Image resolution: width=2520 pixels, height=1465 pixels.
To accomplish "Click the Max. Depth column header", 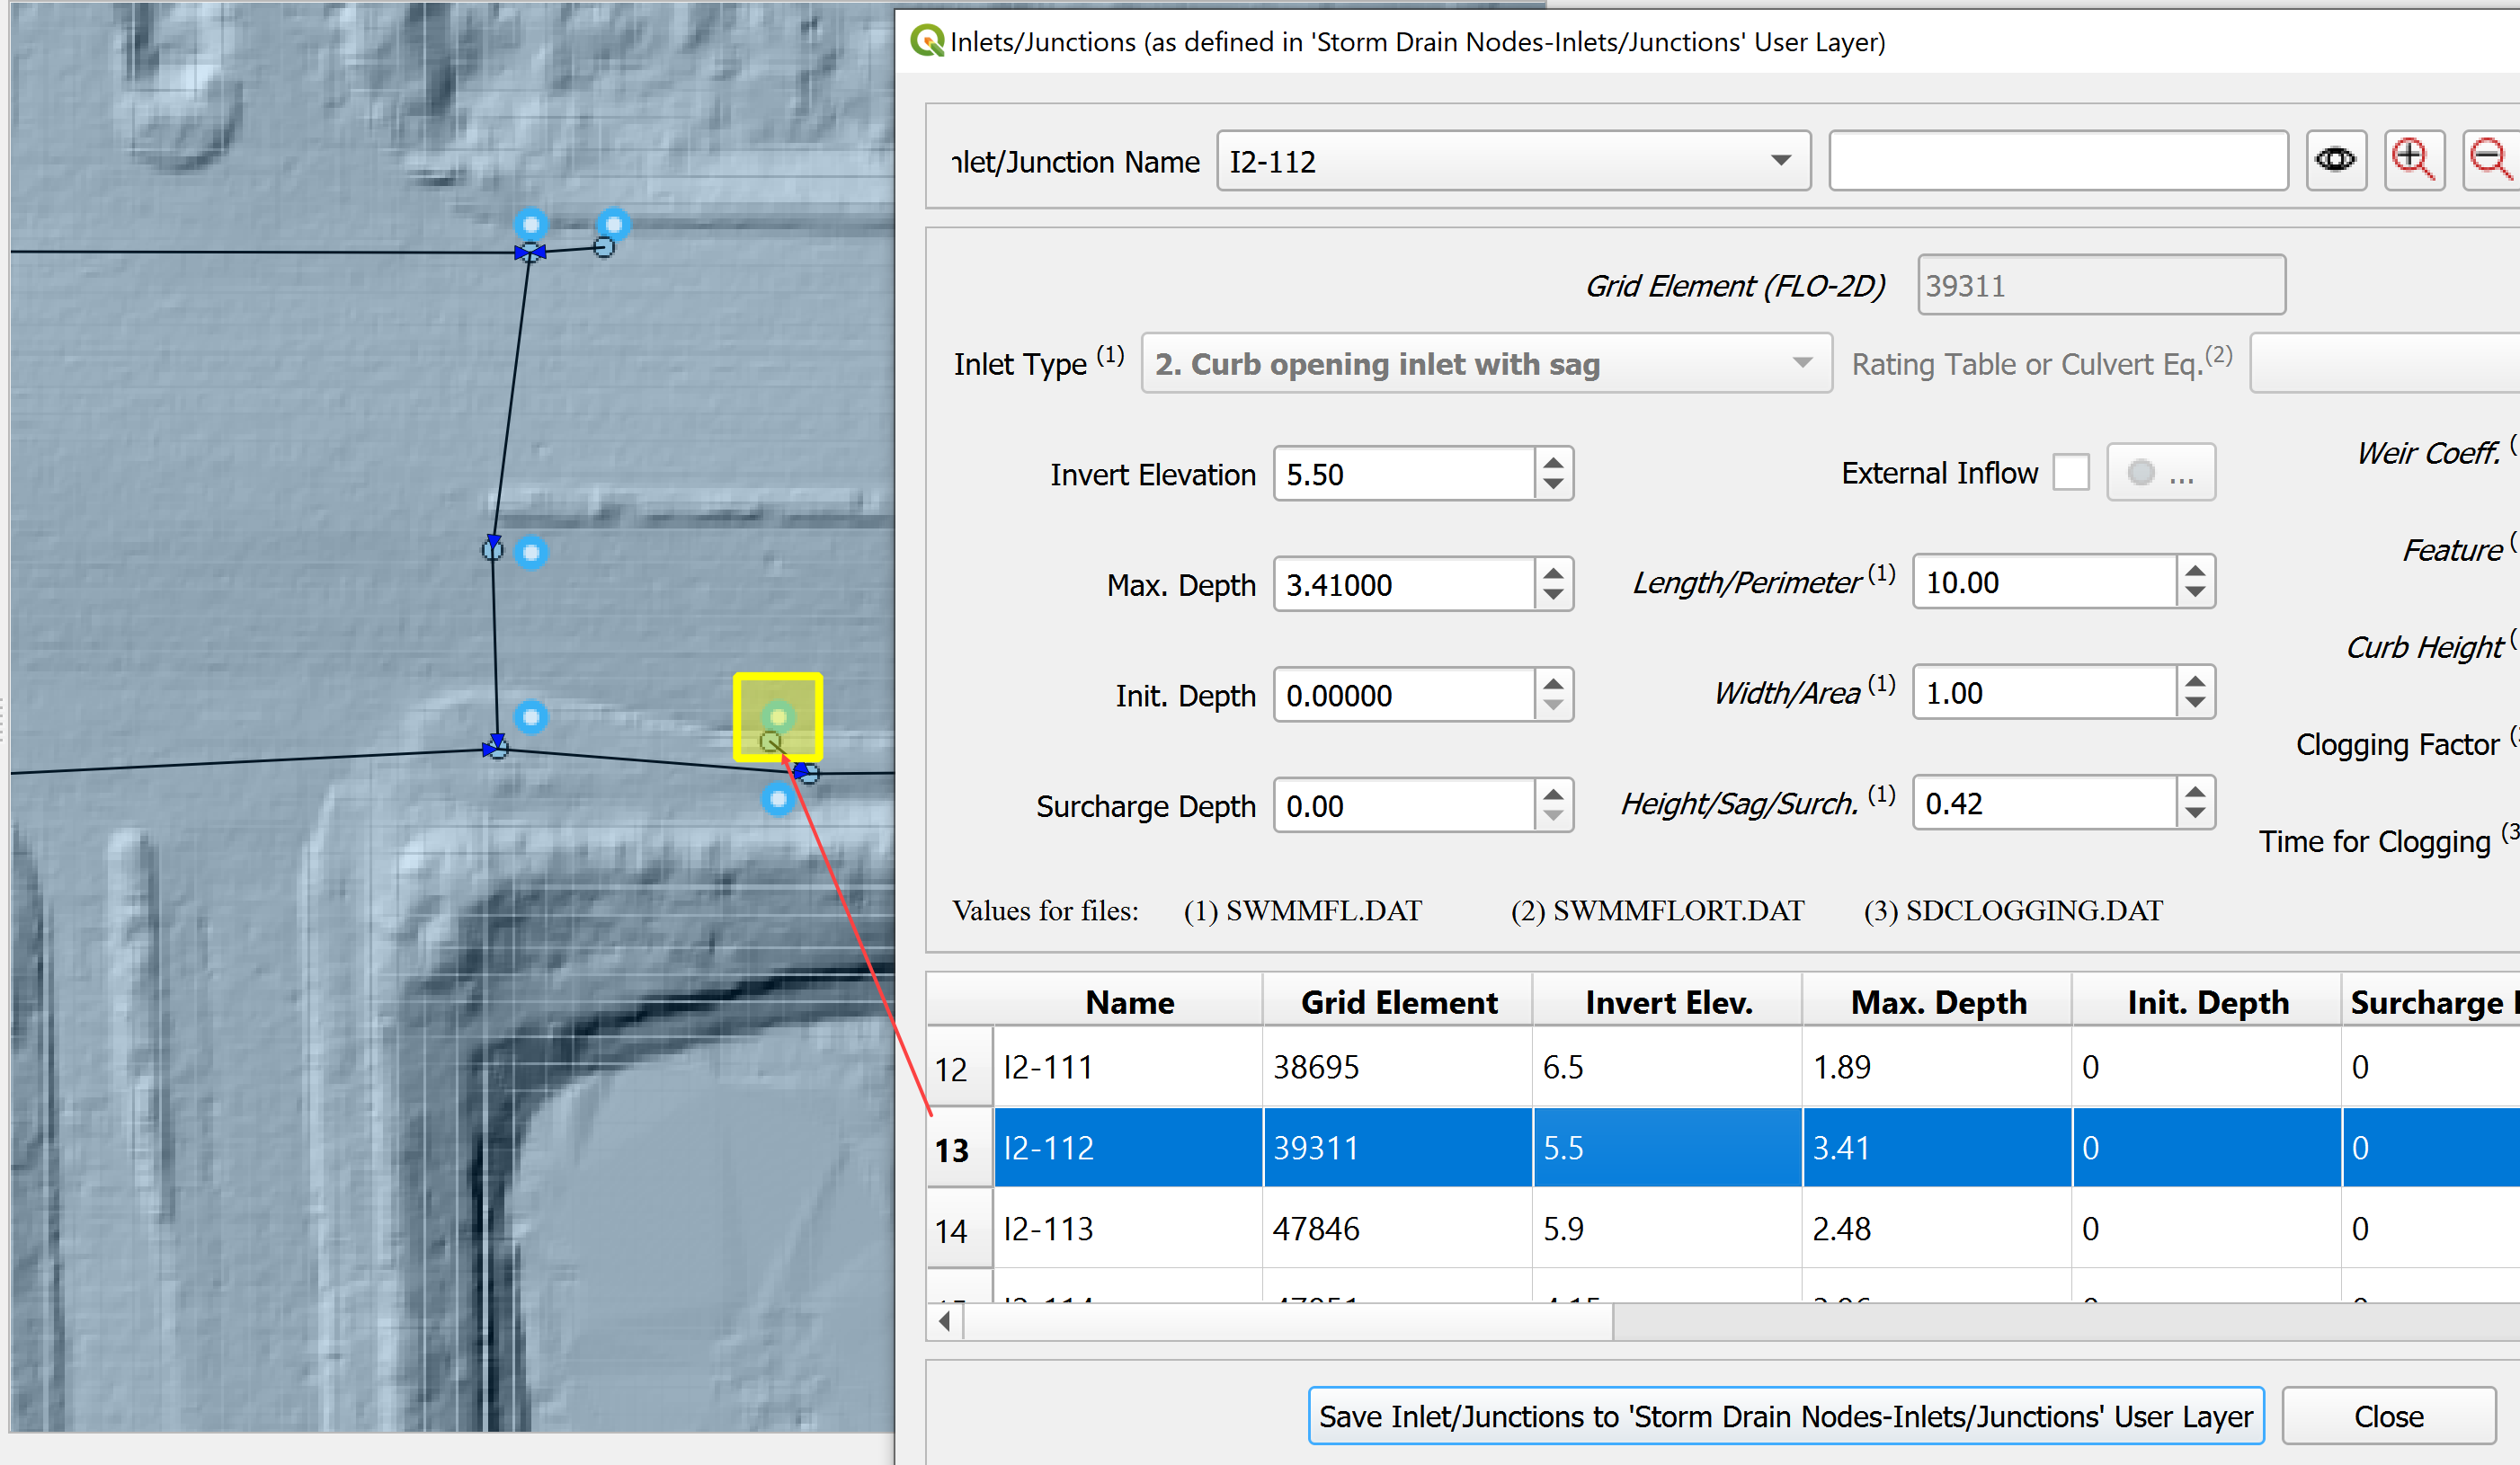I will click(x=1937, y=1002).
